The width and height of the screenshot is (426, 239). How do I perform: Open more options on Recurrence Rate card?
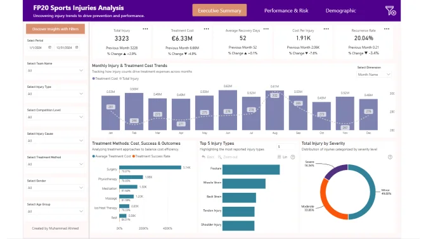[x=387, y=28]
